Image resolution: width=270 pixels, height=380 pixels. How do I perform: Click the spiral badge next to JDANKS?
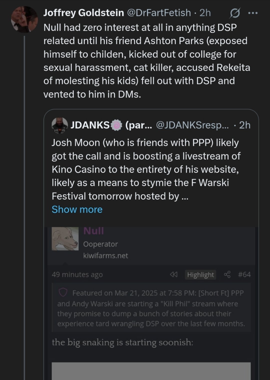[x=116, y=125]
